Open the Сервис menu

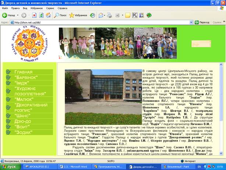[x=50, y=8]
